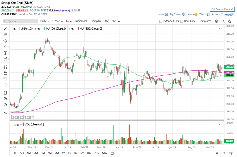Collapse the indicator legend chevron
237x157 pixels.
coord(220,28)
